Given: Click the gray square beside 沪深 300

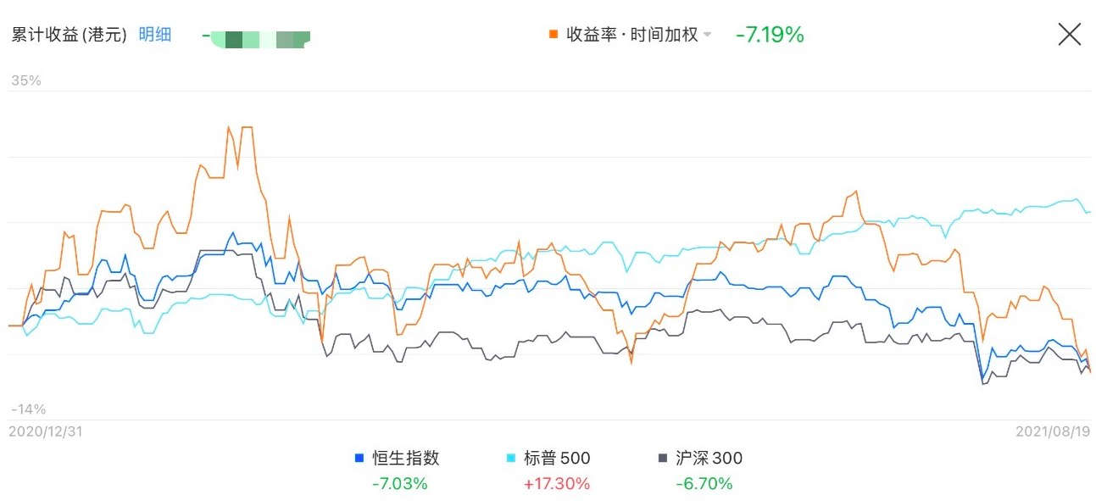Looking at the screenshot, I should [663, 459].
